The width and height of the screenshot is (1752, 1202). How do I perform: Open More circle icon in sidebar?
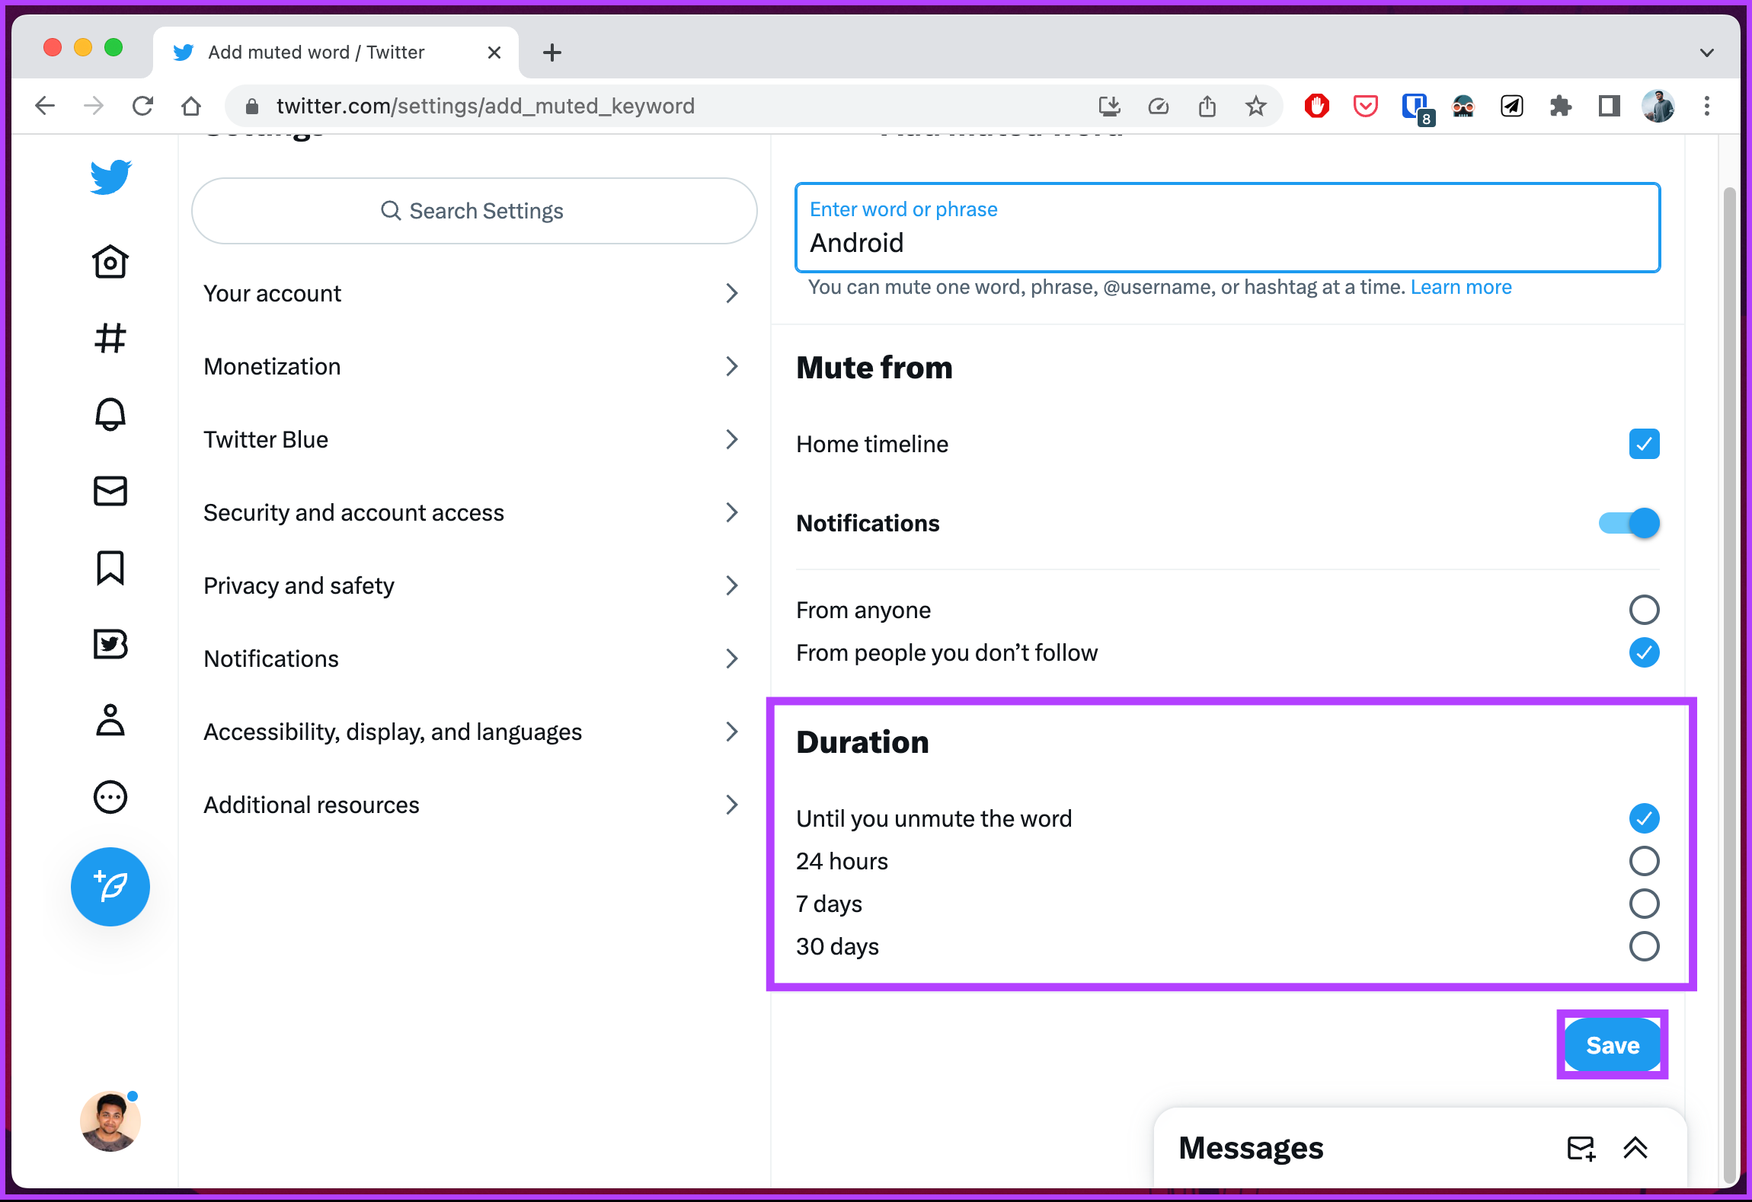110,797
